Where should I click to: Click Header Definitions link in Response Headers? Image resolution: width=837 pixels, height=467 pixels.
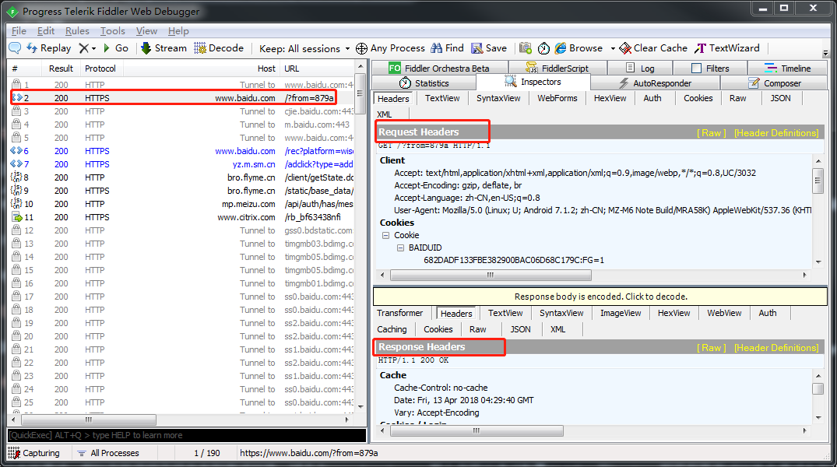(776, 347)
